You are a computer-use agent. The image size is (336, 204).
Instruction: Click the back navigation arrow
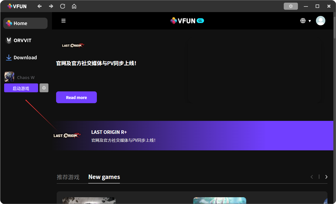[x=40, y=6]
